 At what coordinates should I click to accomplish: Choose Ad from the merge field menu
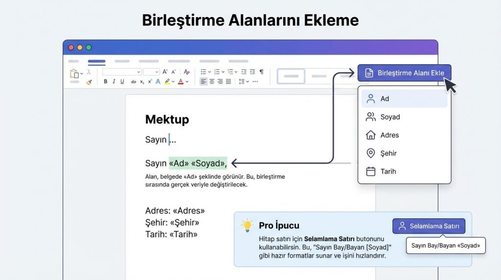coord(404,98)
